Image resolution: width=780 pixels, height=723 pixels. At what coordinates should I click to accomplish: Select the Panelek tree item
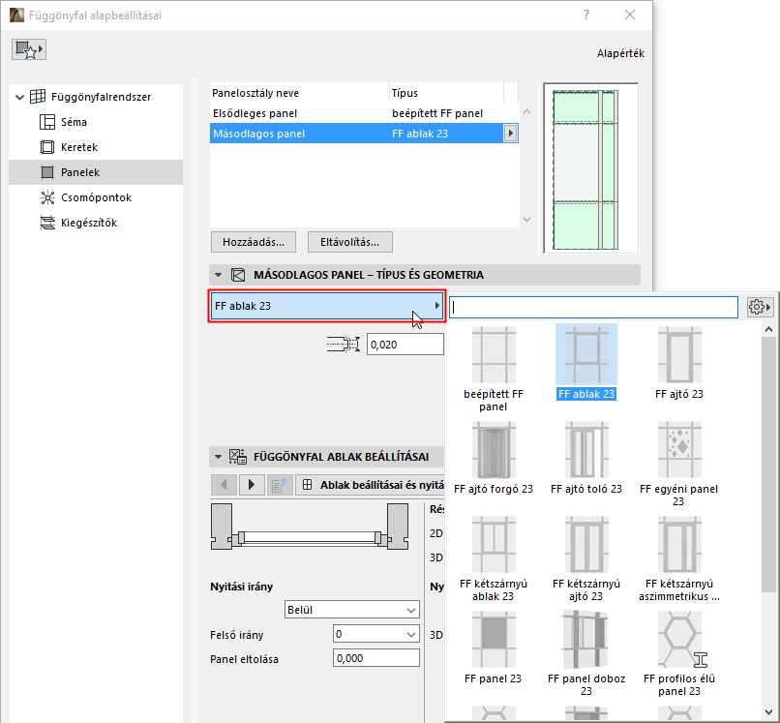point(96,172)
